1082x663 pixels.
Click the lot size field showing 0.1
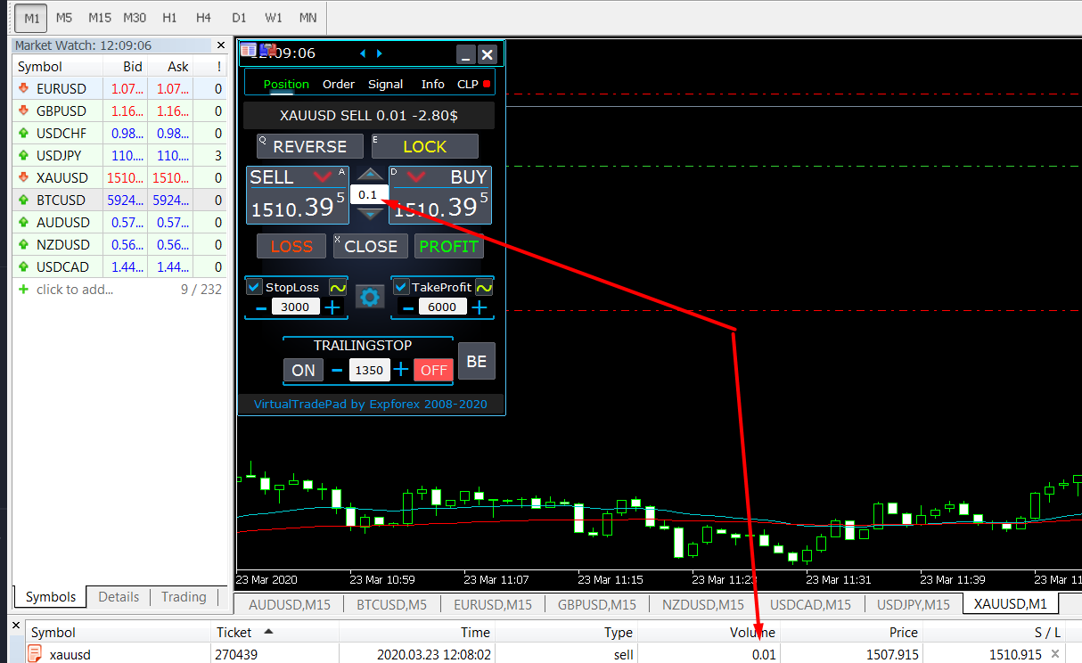pyautogui.click(x=368, y=194)
